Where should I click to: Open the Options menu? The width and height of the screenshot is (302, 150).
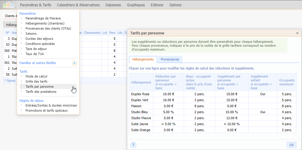pos(175,5)
